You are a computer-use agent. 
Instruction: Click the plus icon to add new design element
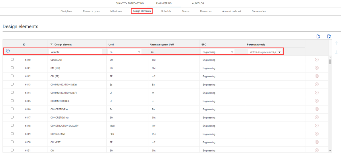click(8, 51)
